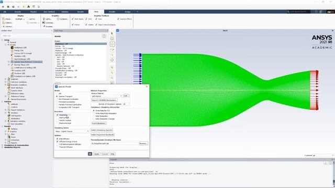
Task: Click Browse for thermodynamic database file
Action: 143,144
